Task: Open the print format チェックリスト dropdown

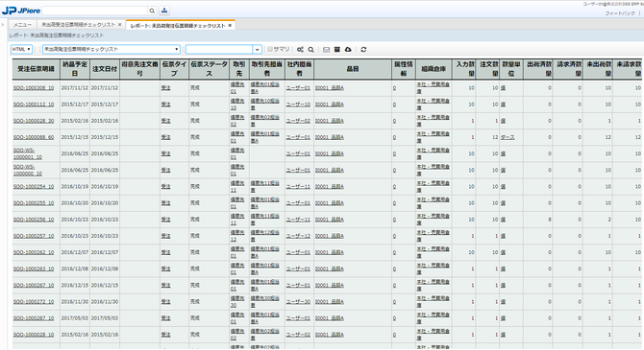Action: [x=111, y=49]
